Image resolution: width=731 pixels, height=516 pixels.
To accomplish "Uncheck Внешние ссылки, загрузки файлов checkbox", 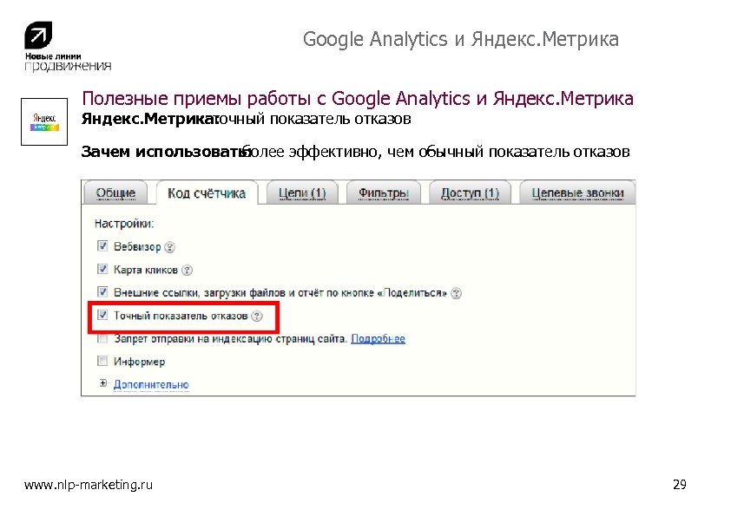I will pyautogui.click(x=103, y=292).
